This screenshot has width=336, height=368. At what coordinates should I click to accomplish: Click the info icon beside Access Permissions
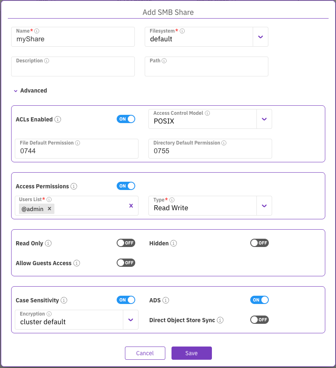pyautogui.click(x=74, y=186)
